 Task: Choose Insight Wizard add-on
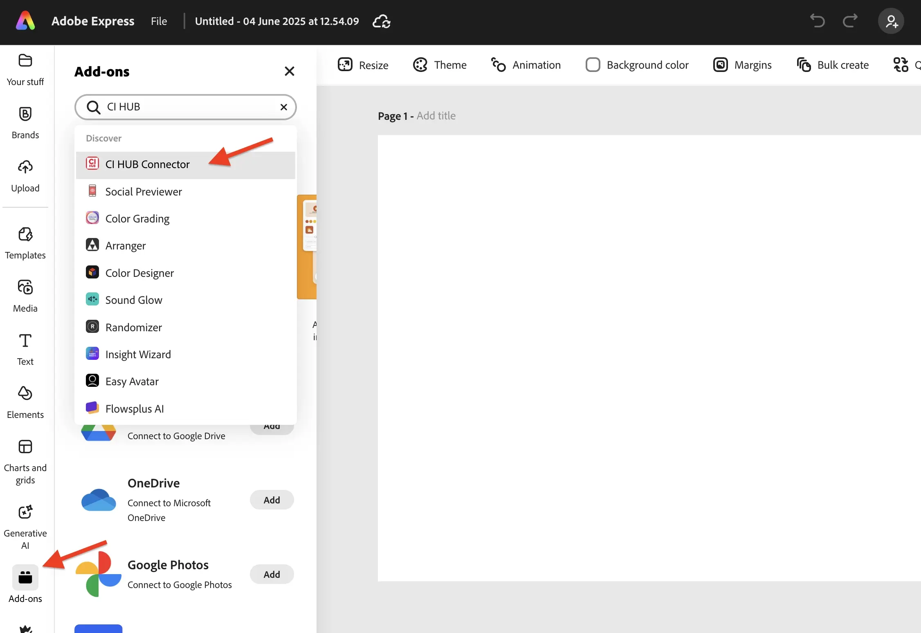click(186, 354)
